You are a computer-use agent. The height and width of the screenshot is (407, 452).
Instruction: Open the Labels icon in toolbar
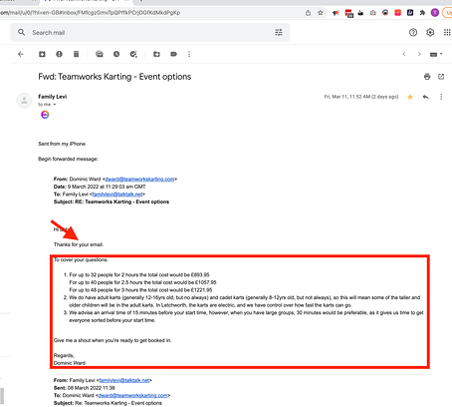[173, 54]
